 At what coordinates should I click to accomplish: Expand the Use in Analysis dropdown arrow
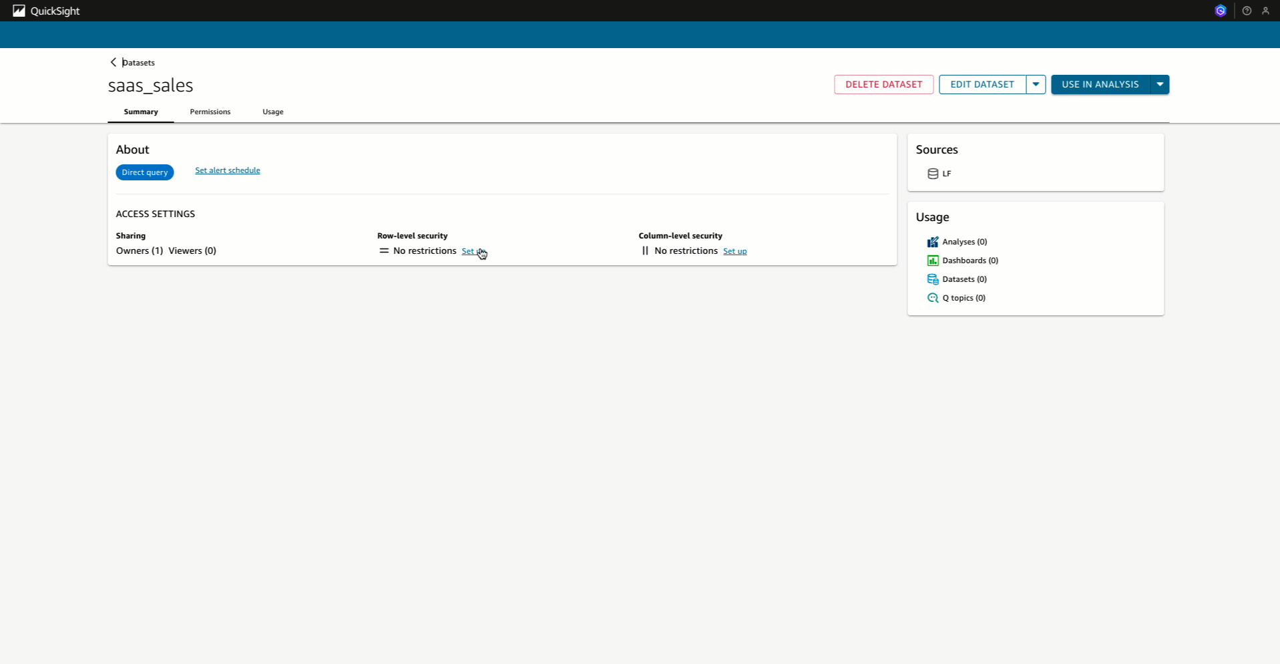1160,84
